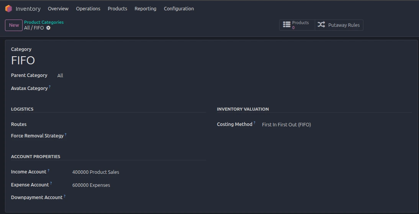Go back to Product Categories breadcrumb
This screenshot has width=419, height=214.
44,22
